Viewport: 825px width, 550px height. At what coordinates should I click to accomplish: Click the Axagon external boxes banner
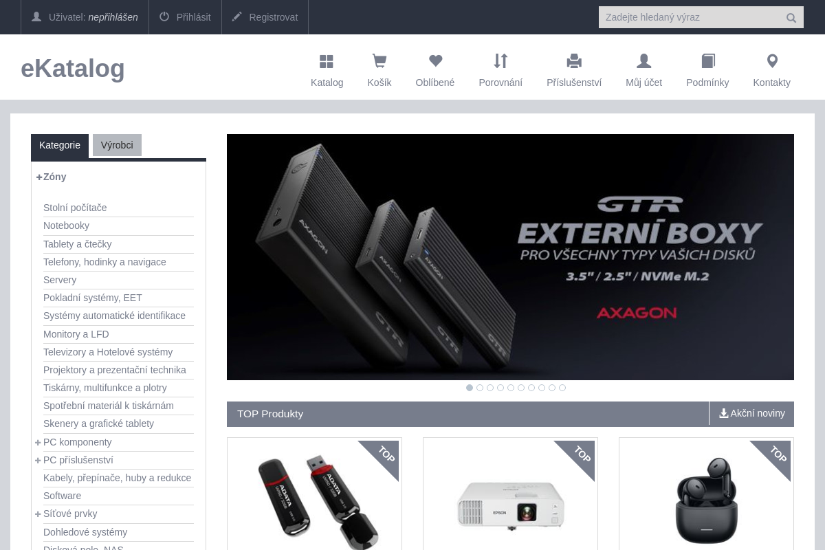tap(510, 257)
